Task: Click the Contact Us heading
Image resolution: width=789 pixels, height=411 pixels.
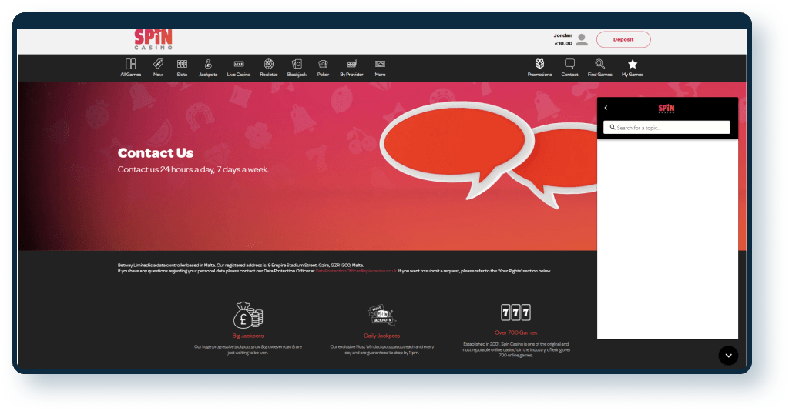Action: point(156,152)
